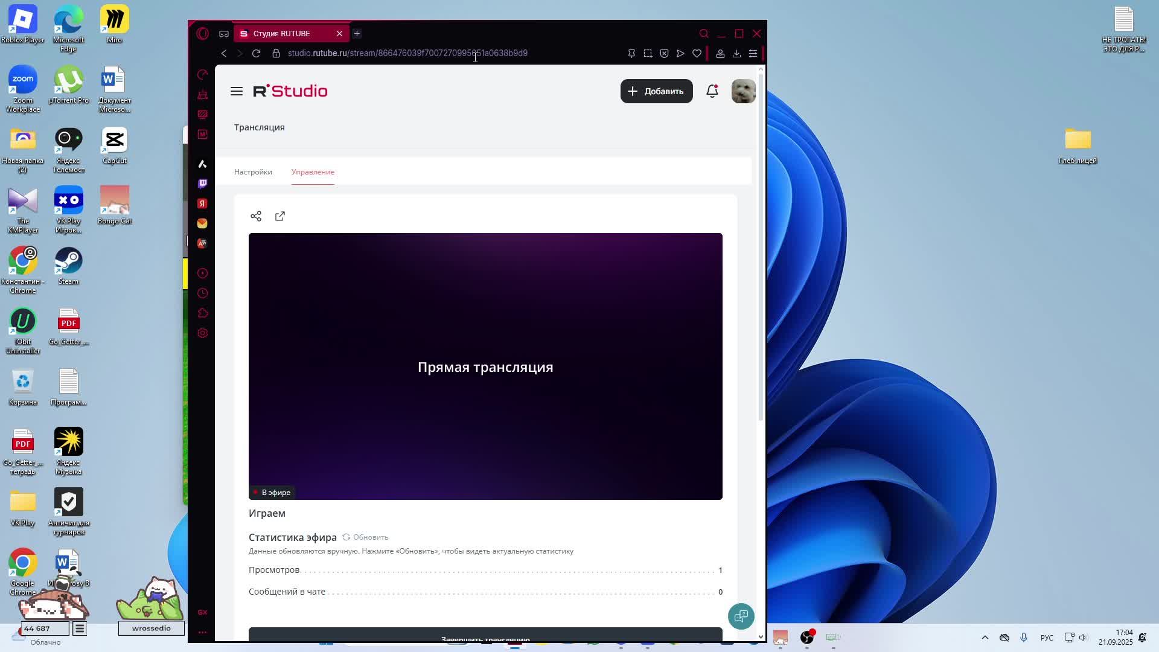Click the player arrow icon in address bar
The width and height of the screenshot is (1159, 652).
(x=680, y=54)
